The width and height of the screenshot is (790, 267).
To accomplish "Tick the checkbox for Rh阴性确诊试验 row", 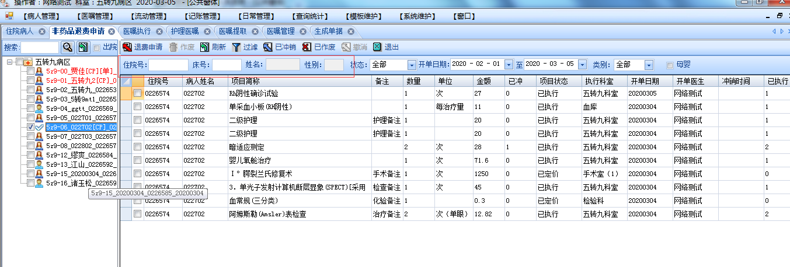I will (x=137, y=93).
